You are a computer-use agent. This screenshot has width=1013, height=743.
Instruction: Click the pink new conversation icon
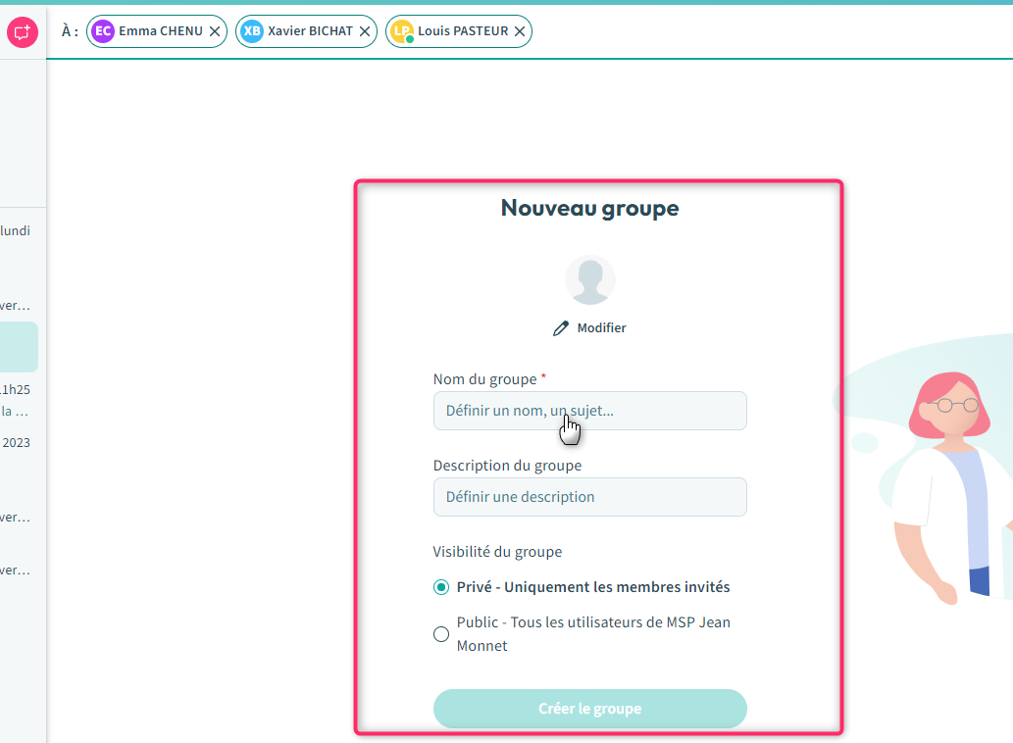point(22,32)
